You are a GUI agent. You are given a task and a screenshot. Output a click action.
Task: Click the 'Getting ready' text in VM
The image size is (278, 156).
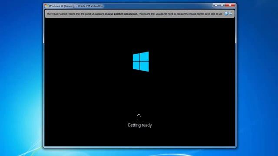(x=140, y=125)
